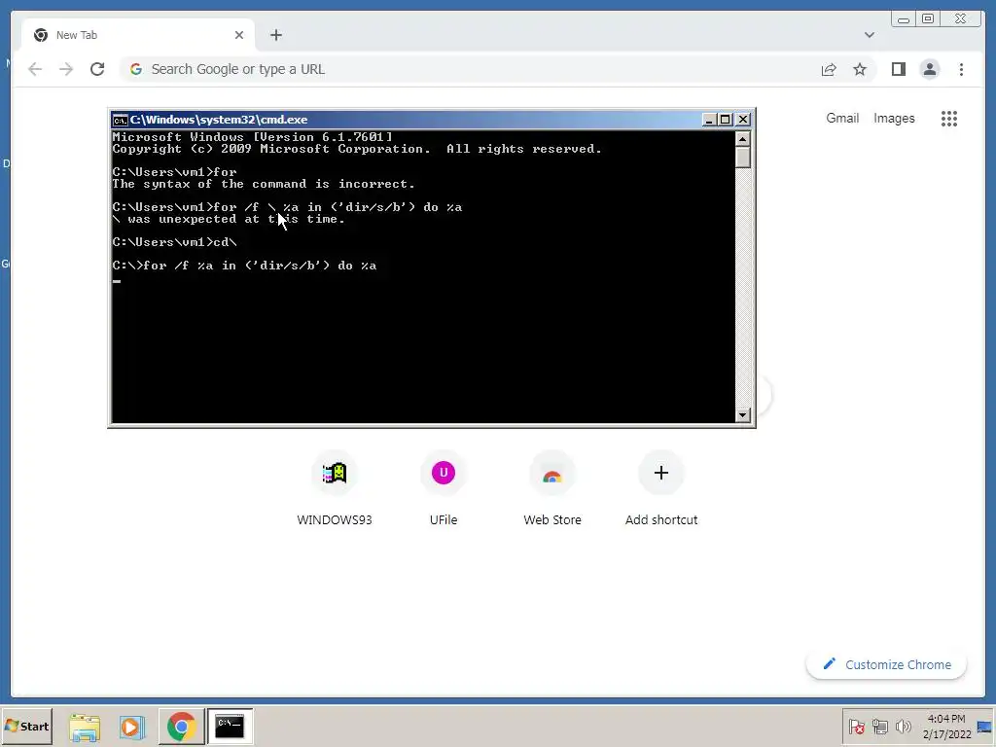The width and height of the screenshot is (996, 747).
Task: Open Chrome's three-dot menu
Action: [961, 69]
